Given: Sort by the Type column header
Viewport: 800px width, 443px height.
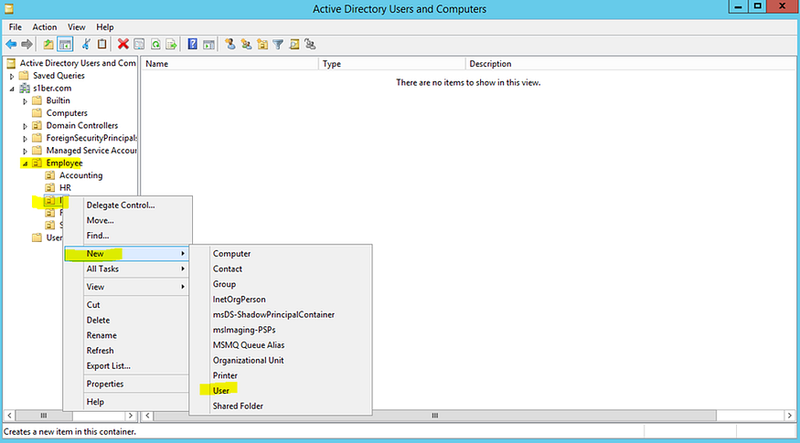Looking at the screenshot, I should [x=392, y=64].
